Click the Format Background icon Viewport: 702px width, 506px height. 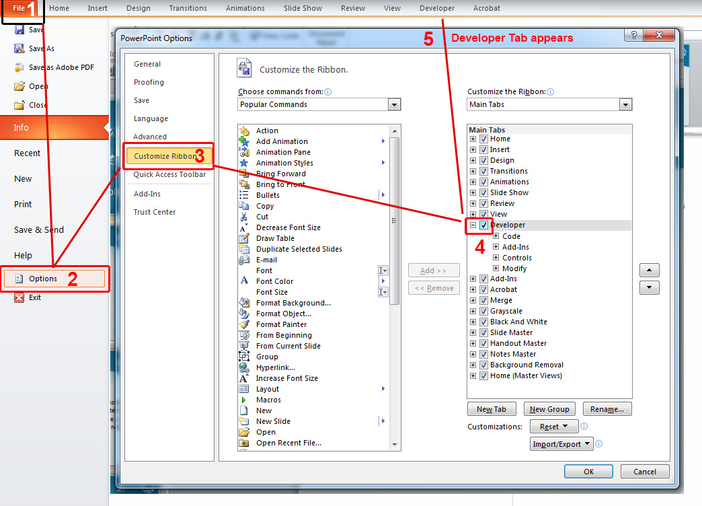point(244,303)
